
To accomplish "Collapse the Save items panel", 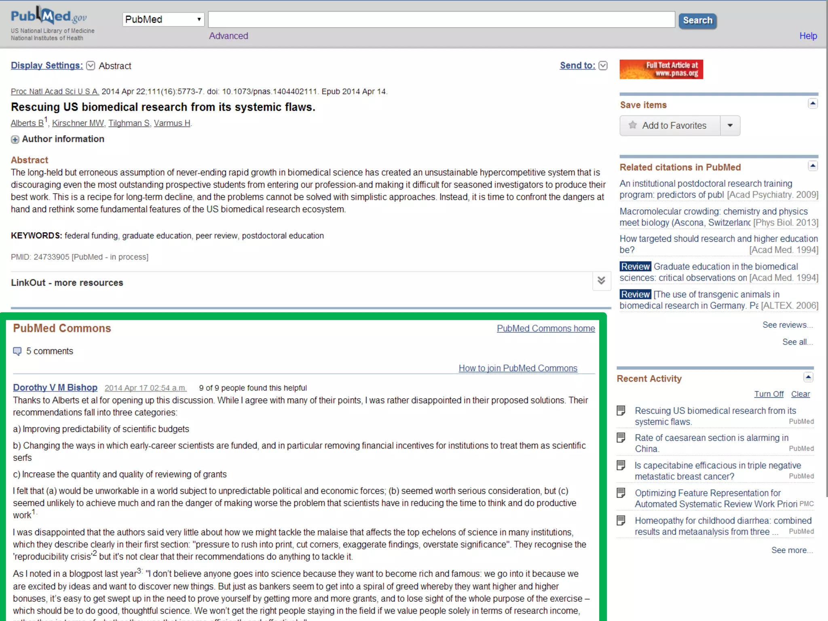I will [x=813, y=104].
